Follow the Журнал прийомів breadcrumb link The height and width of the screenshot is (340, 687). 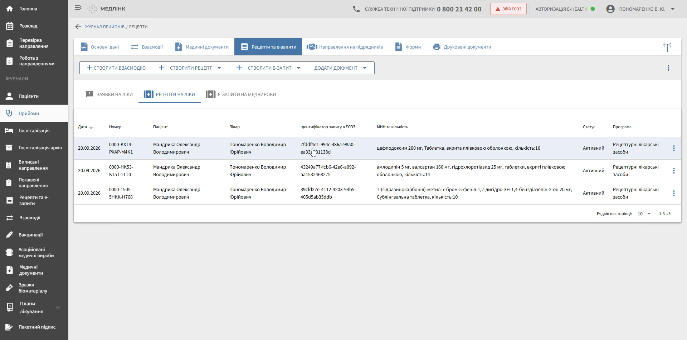(x=105, y=27)
